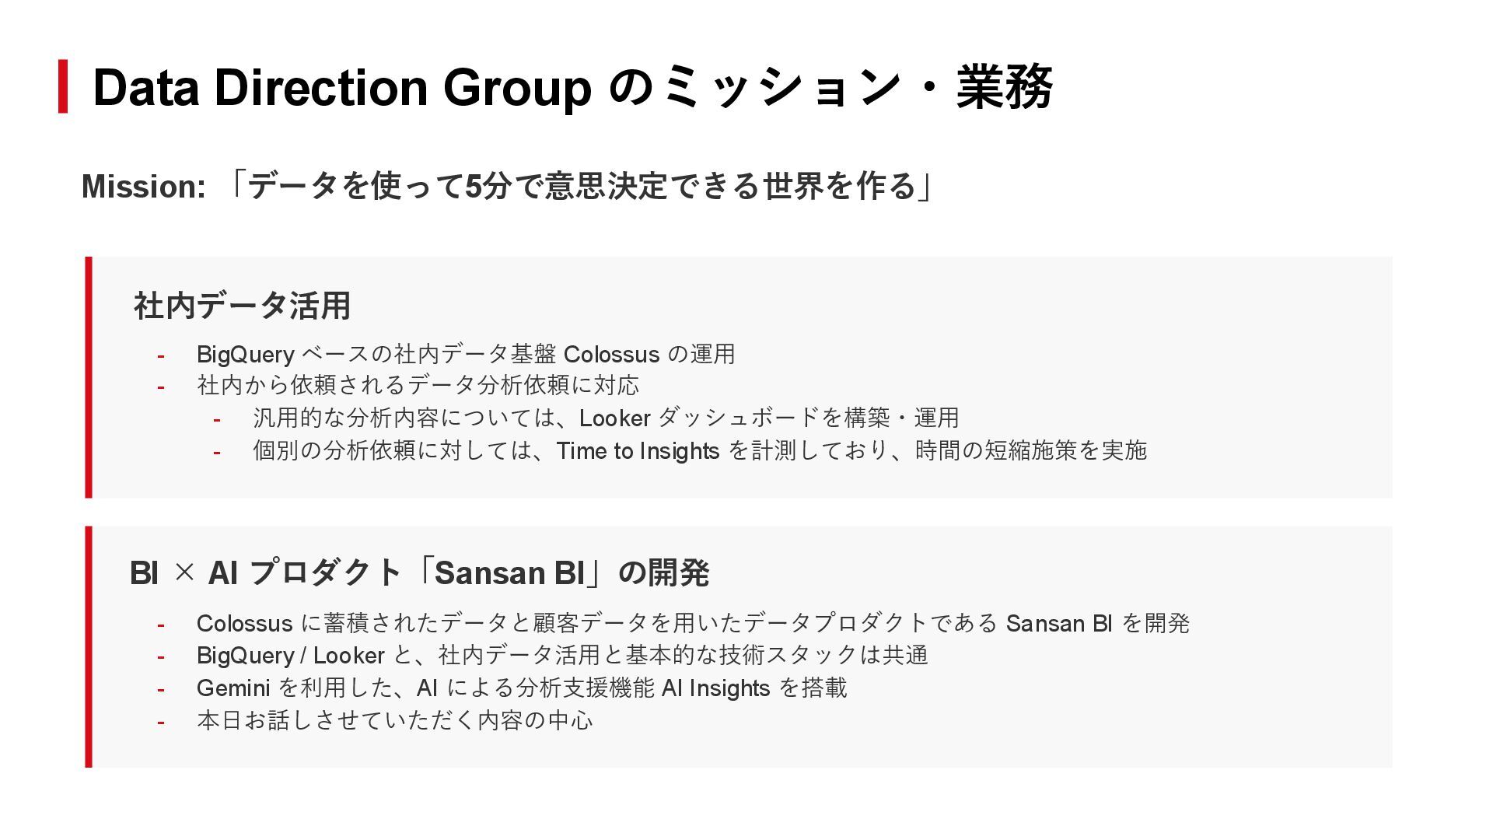
Task: Click the word "Mission:" label
Action: click(143, 187)
